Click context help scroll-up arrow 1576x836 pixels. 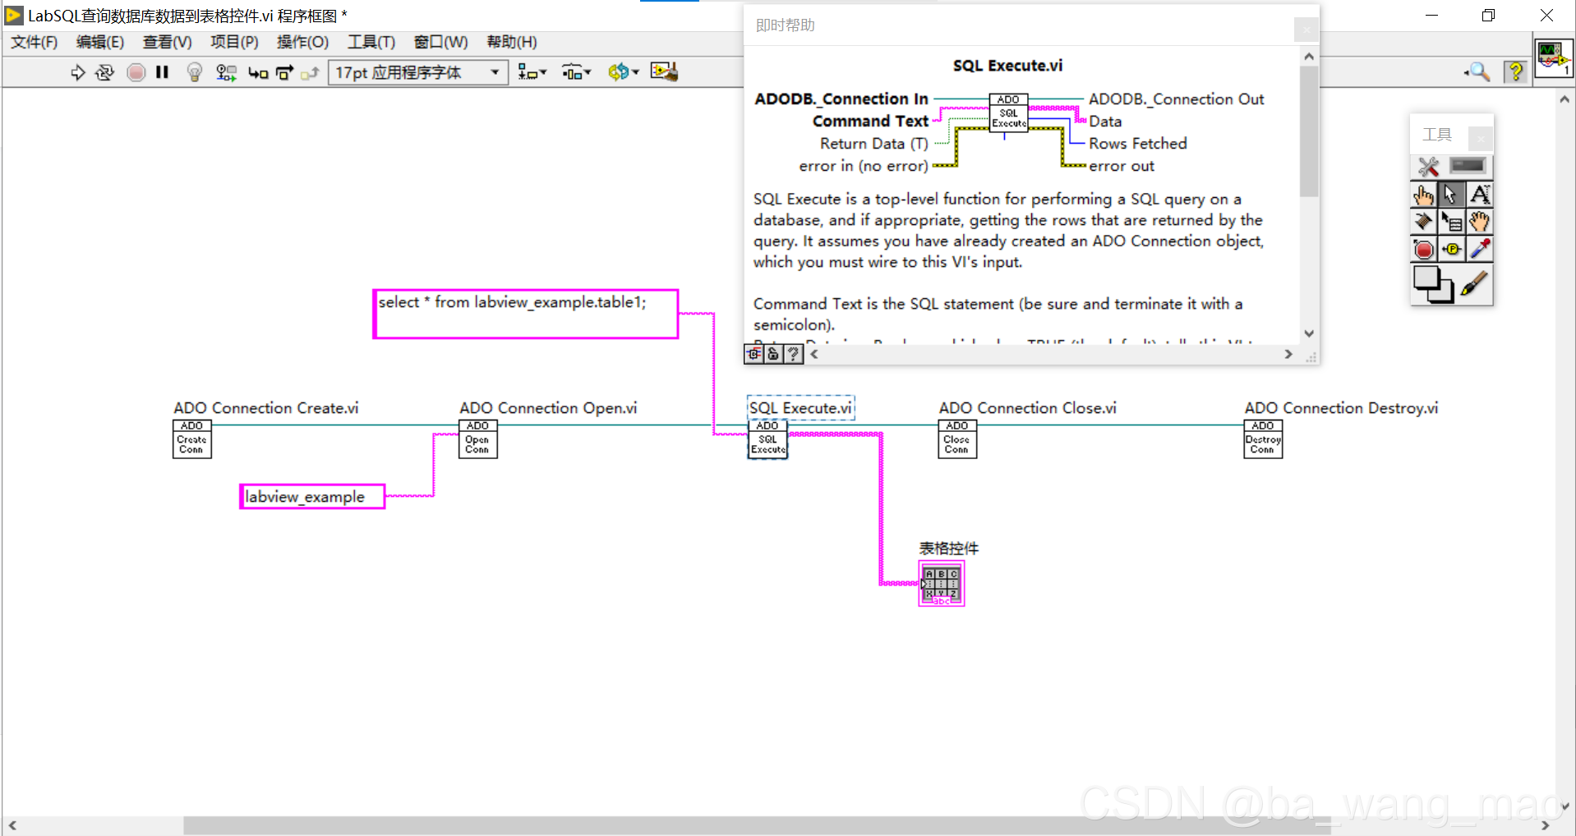pyautogui.click(x=1309, y=57)
